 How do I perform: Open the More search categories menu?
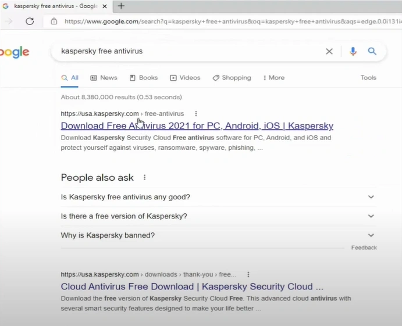(x=274, y=78)
